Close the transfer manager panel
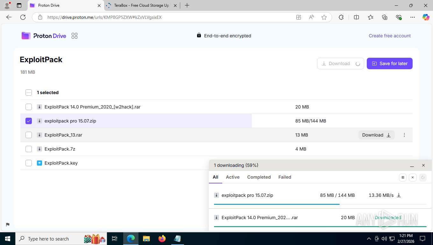433x245 pixels. tap(423, 165)
